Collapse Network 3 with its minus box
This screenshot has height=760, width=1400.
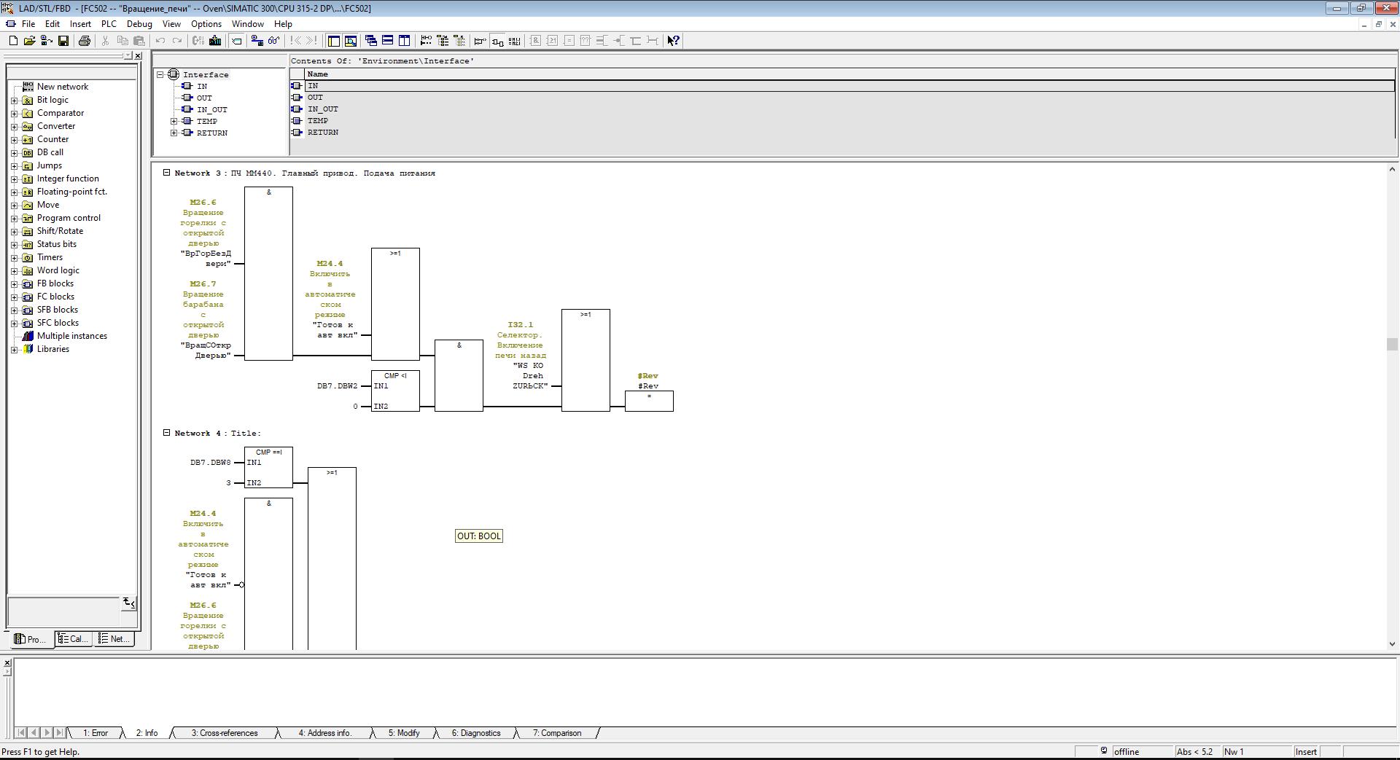pos(166,173)
